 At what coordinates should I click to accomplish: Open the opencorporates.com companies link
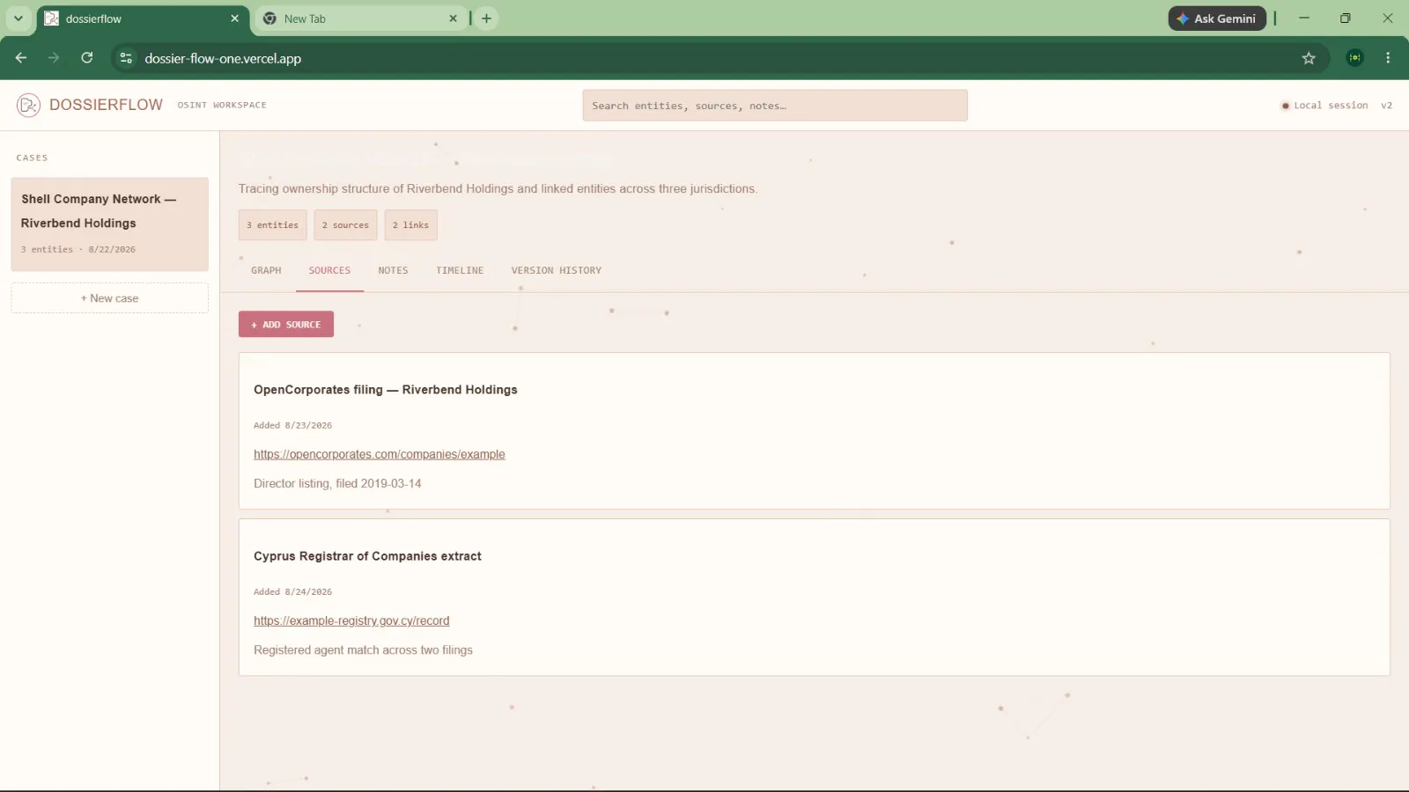point(380,455)
